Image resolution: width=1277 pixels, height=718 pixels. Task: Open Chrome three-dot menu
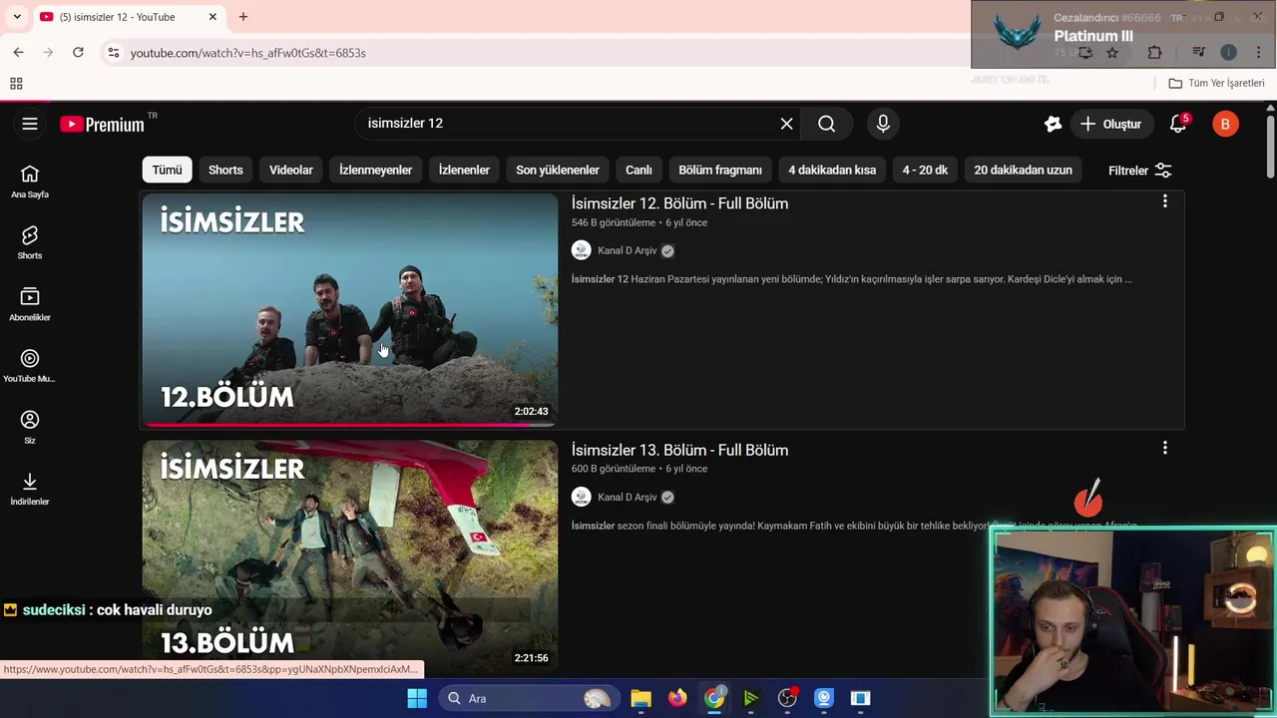(1257, 53)
